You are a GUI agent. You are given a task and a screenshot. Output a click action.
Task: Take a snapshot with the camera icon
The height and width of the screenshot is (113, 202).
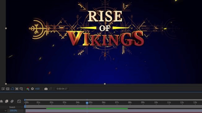pyautogui.click(x=46, y=89)
